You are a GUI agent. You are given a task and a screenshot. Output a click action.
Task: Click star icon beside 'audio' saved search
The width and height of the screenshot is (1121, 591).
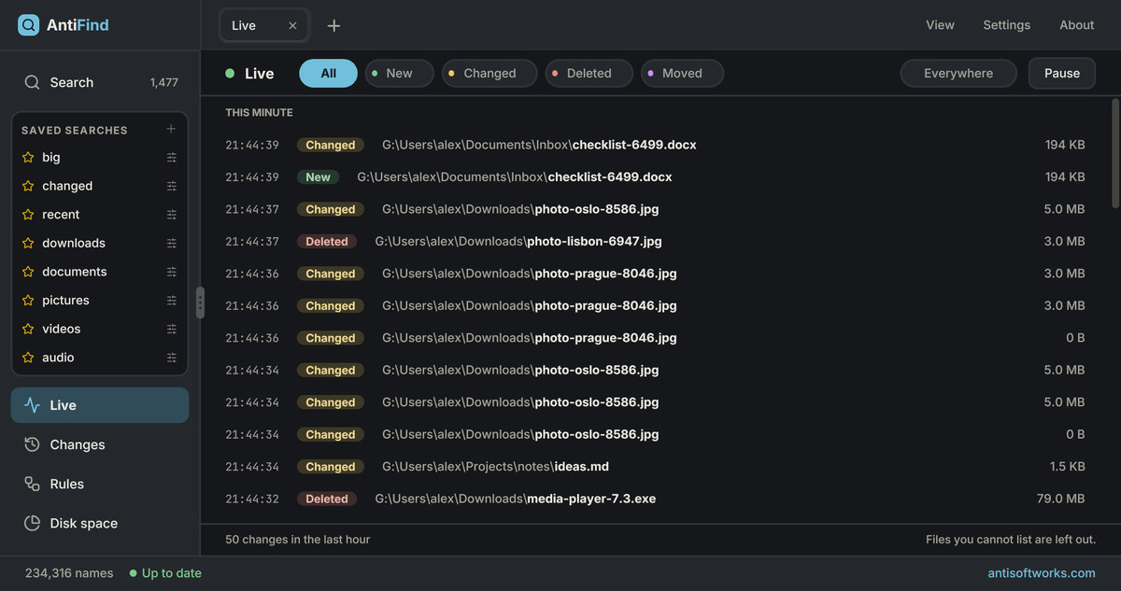(28, 358)
